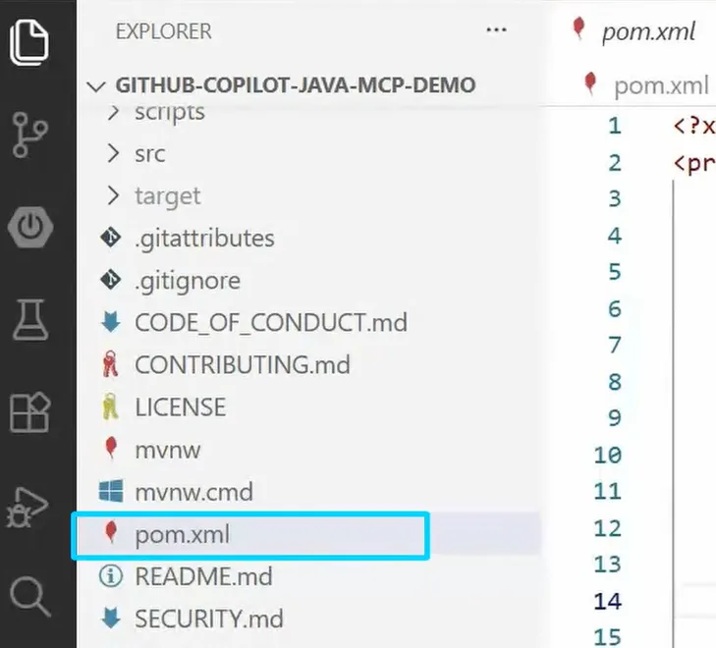The height and width of the screenshot is (648, 716).
Task: Open README.md file
Action: click(203, 576)
